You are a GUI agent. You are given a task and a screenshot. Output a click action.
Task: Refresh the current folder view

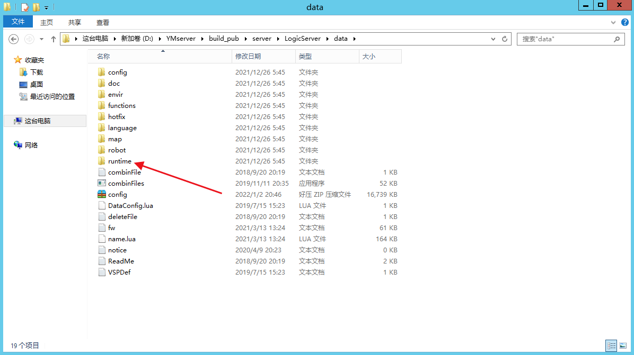pos(505,39)
